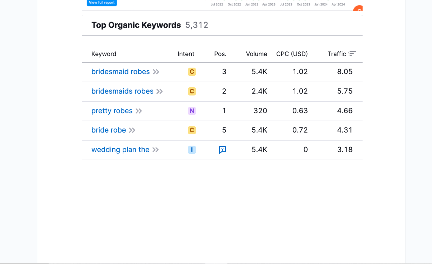The width and height of the screenshot is (432, 264).
Task: Click the Oct 2022 chart axis label
Action: (x=234, y=5)
